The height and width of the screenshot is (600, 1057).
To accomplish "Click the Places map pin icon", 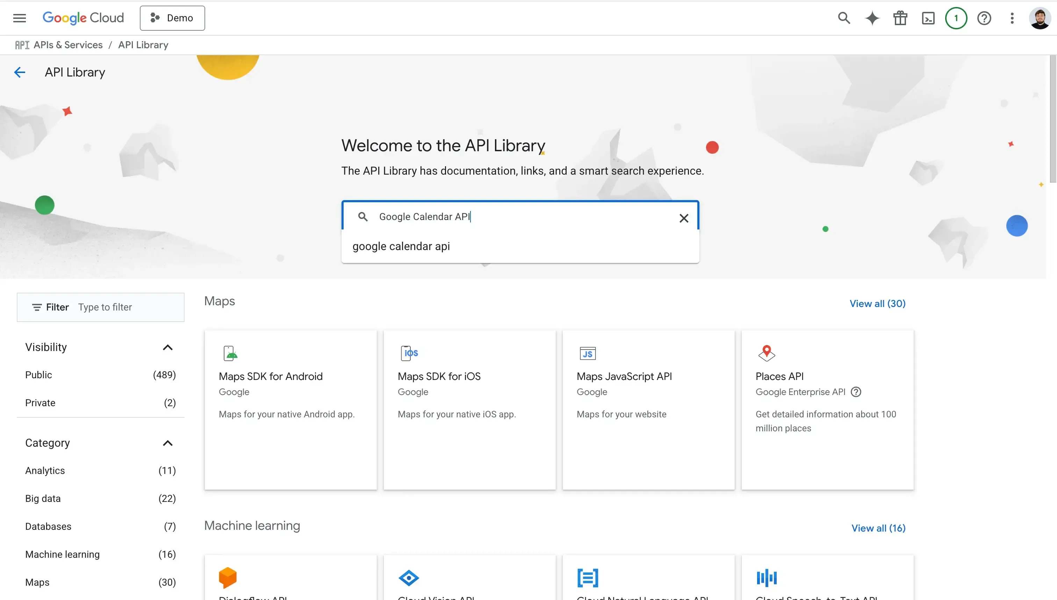I will tap(767, 353).
